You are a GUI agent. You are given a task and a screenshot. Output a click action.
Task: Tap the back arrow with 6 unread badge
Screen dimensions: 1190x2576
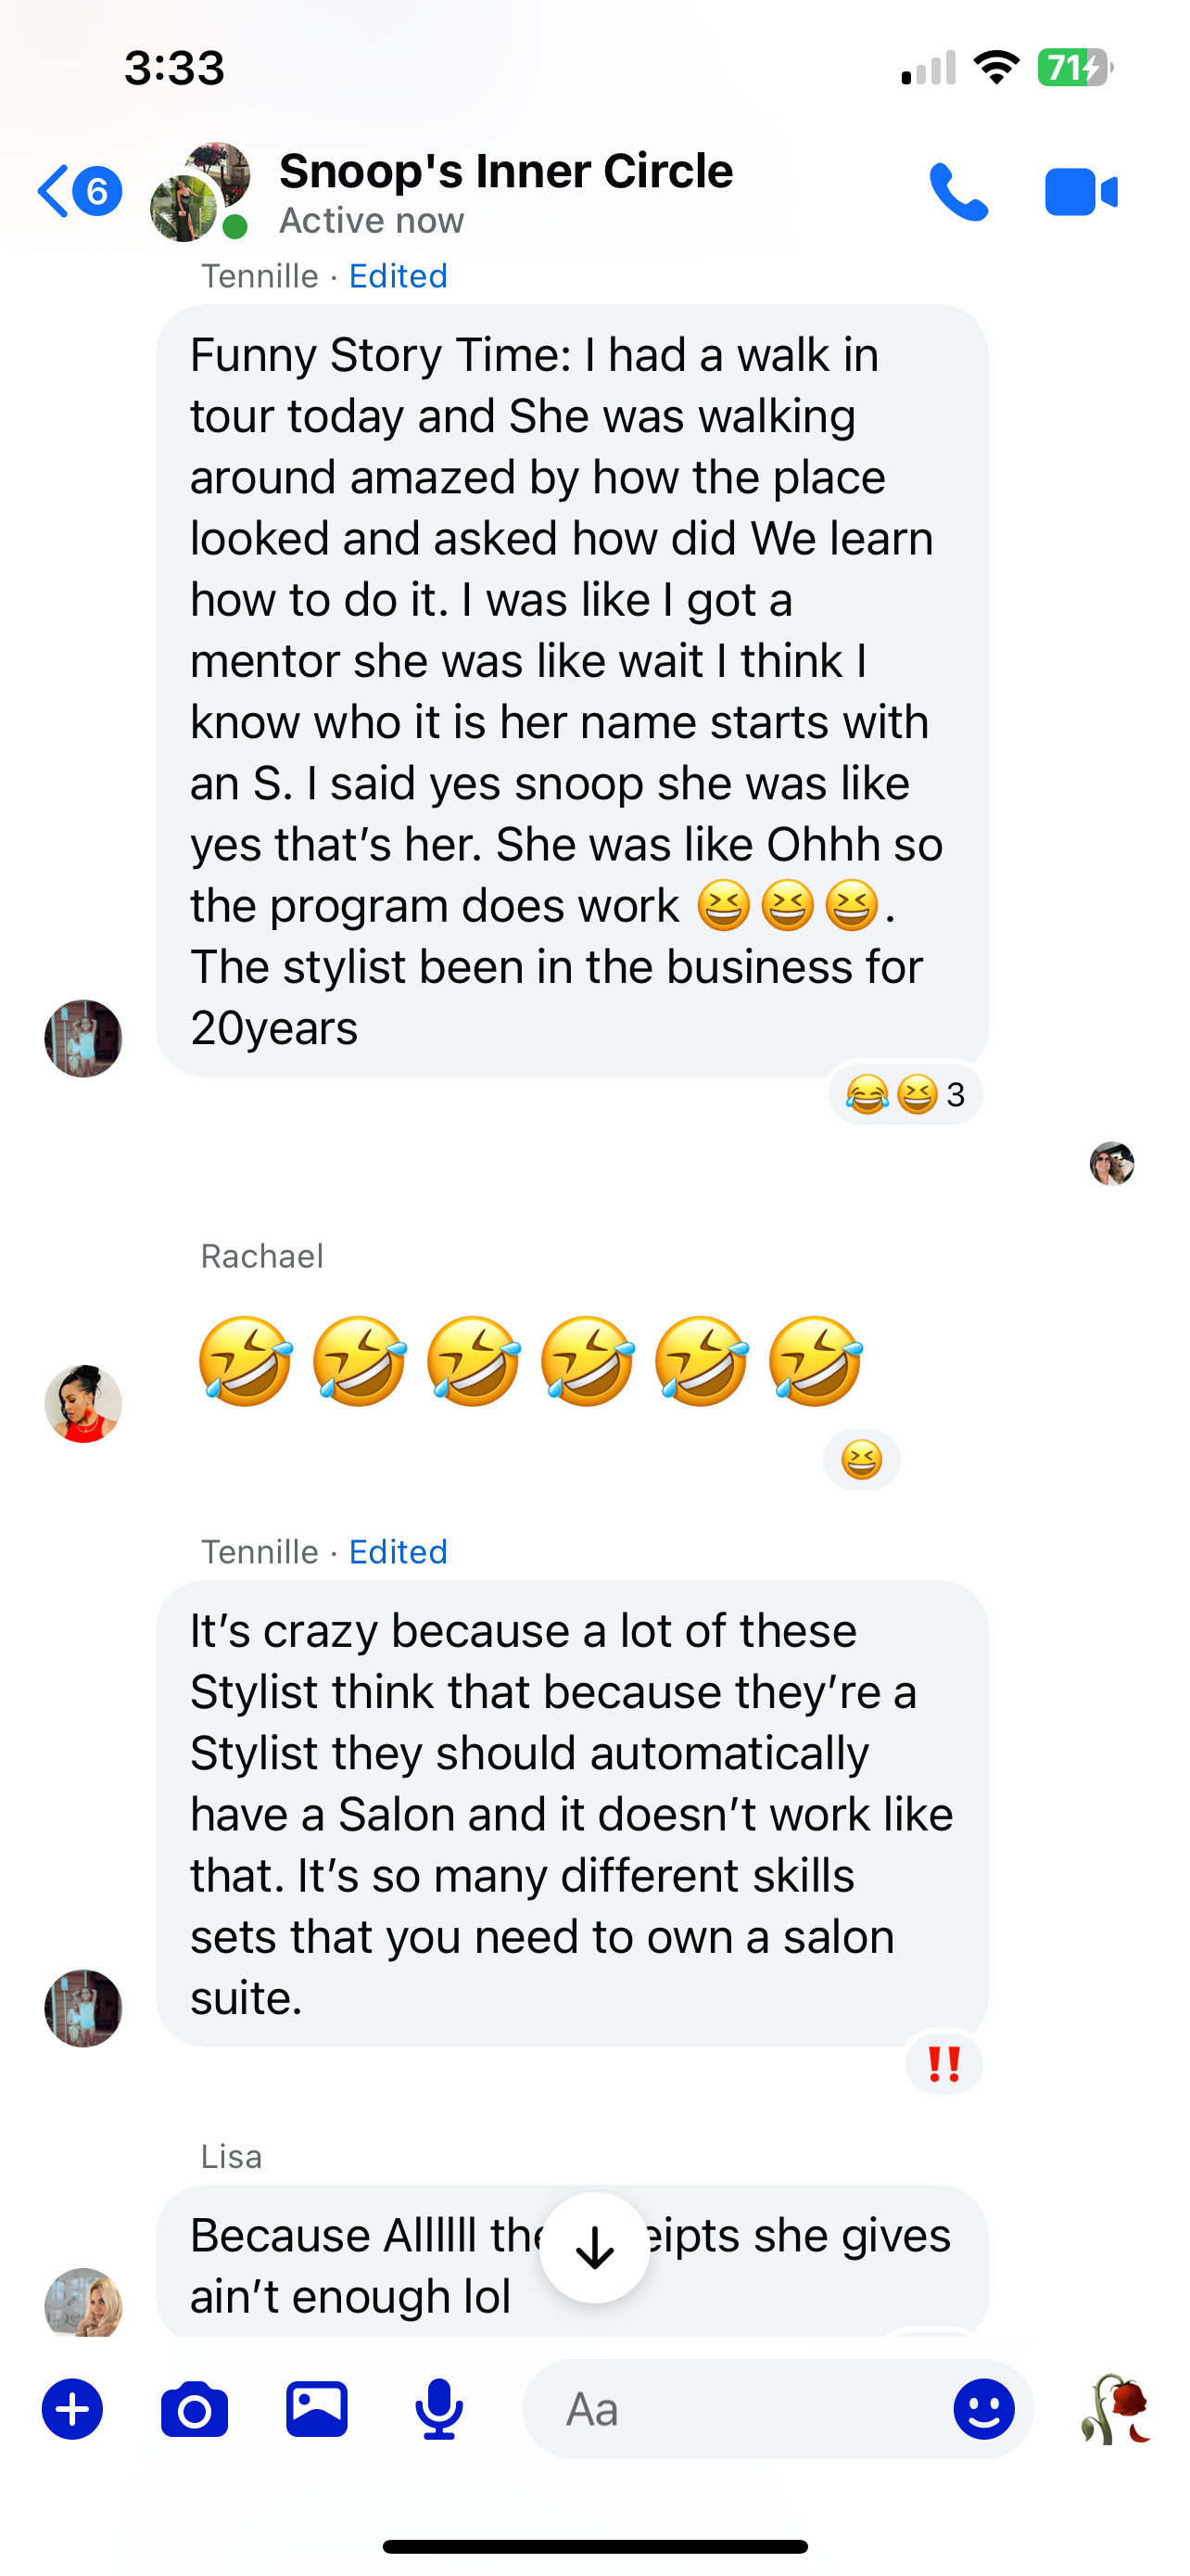click(x=80, y=191)
